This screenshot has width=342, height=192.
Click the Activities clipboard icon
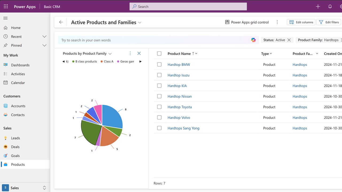pyautogui.click(x=6, y=74)
